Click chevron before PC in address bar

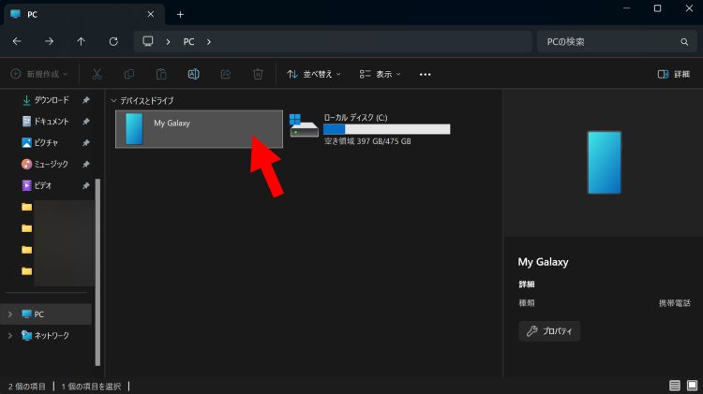click(x=168, y=41)
